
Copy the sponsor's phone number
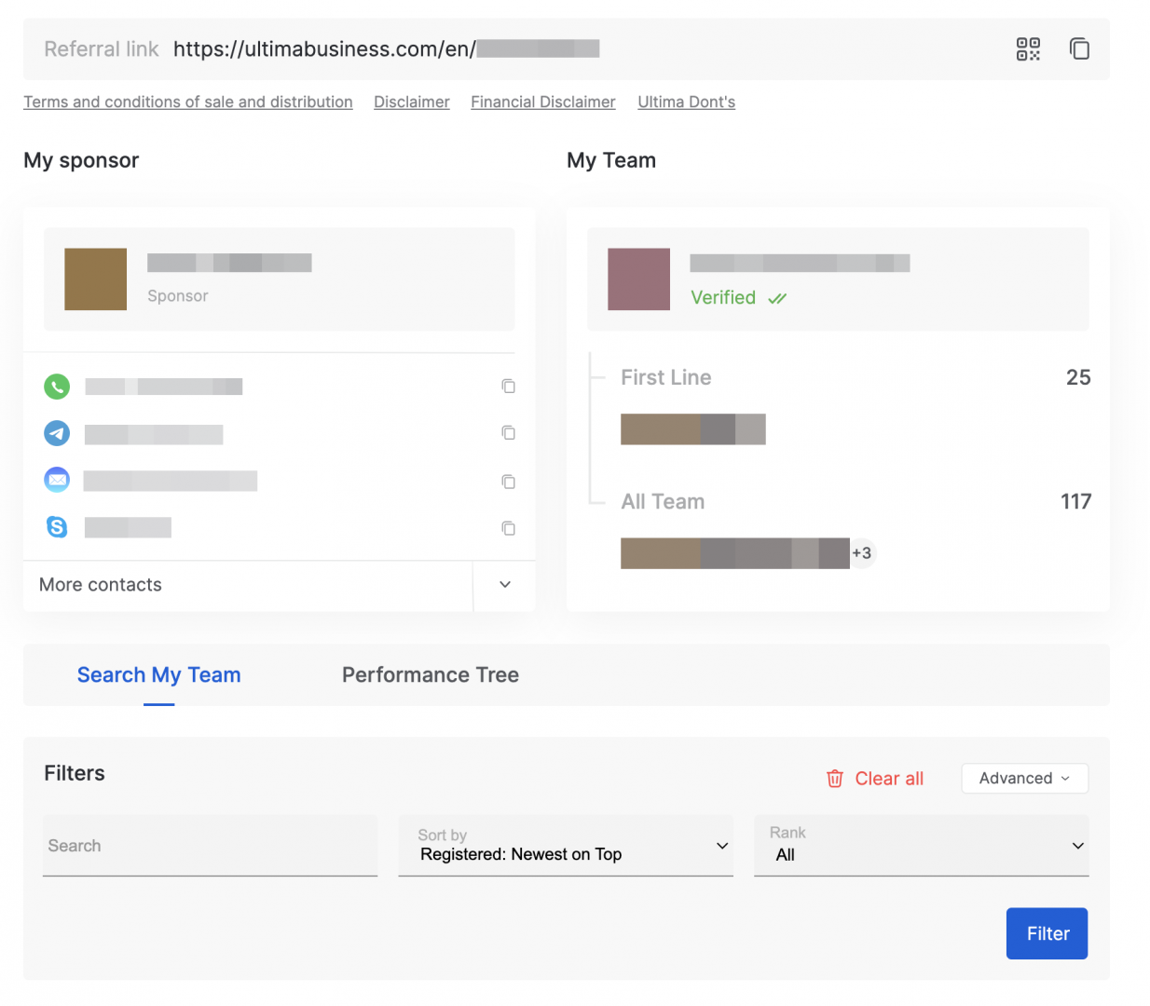pyautogui.click(x=508, y=386)
